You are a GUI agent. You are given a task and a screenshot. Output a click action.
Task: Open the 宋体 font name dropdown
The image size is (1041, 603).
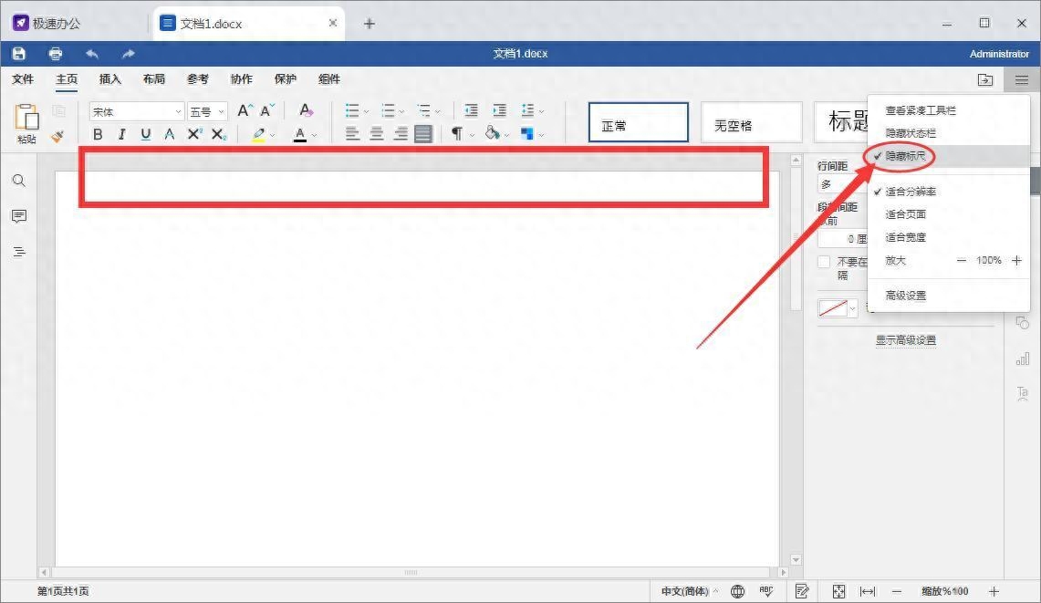[x=178, y=111]
